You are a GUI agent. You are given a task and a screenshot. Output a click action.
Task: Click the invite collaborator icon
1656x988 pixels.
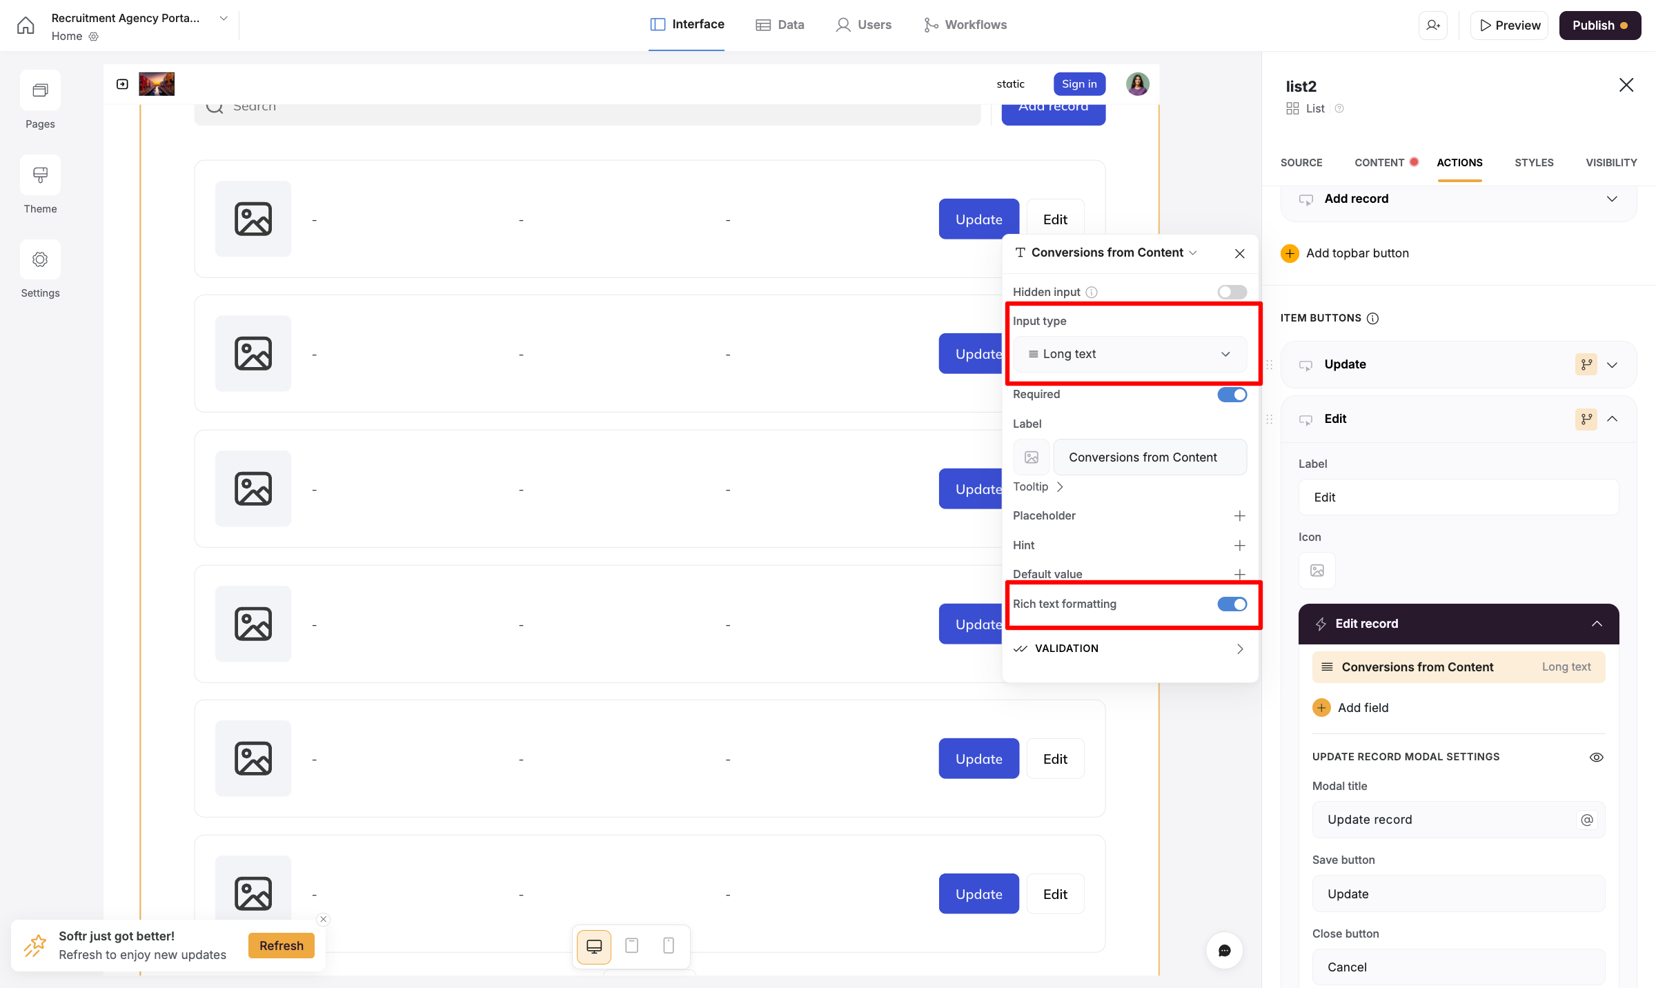(1433, 26)
